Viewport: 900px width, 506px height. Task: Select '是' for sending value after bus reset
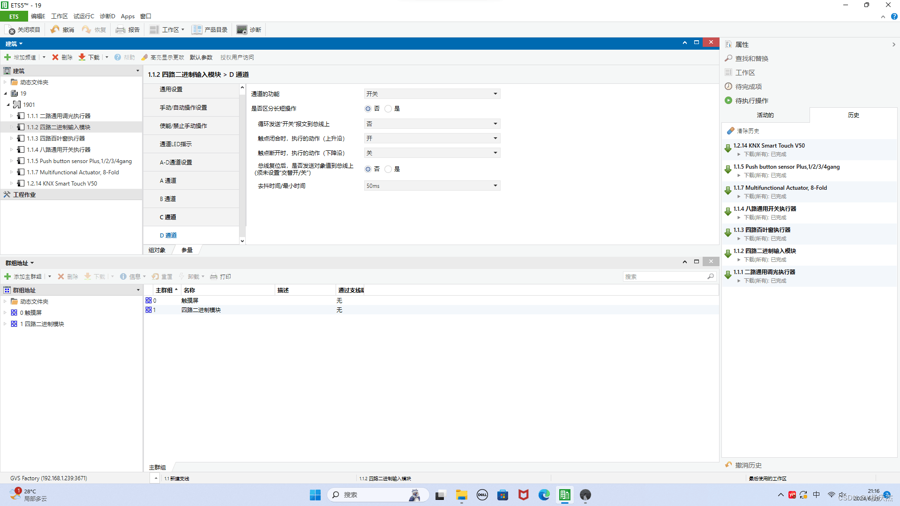(x=388, y=169)
